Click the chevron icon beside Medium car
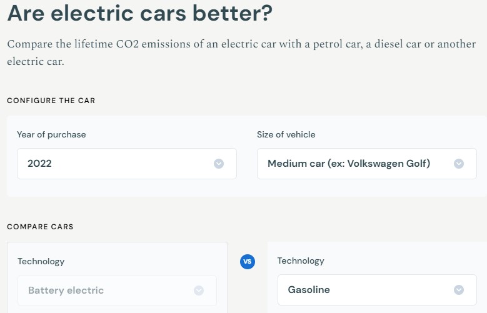The width and height of the screenshot is (487, 313). [x=459, y=164]
